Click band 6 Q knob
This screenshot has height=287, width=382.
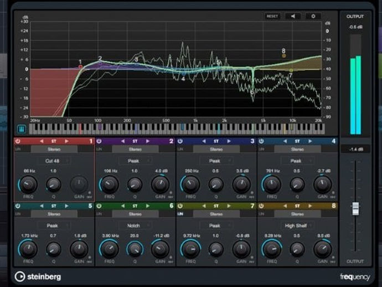pyautogui.click(x=135, y=249)
